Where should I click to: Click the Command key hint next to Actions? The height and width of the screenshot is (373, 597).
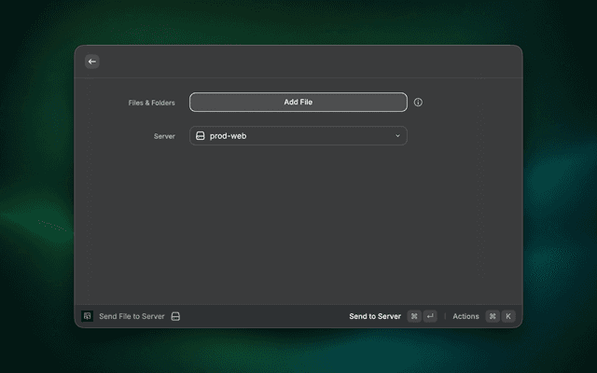point(493,316)
